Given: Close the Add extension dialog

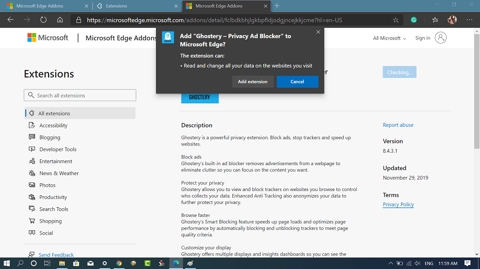Looking at the screenshot, I should click(318, 32).
